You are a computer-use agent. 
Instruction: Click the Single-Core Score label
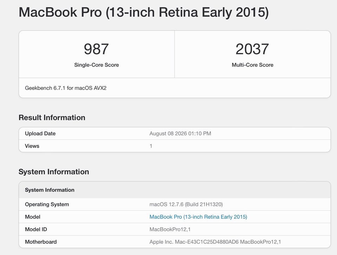point(97,65)
